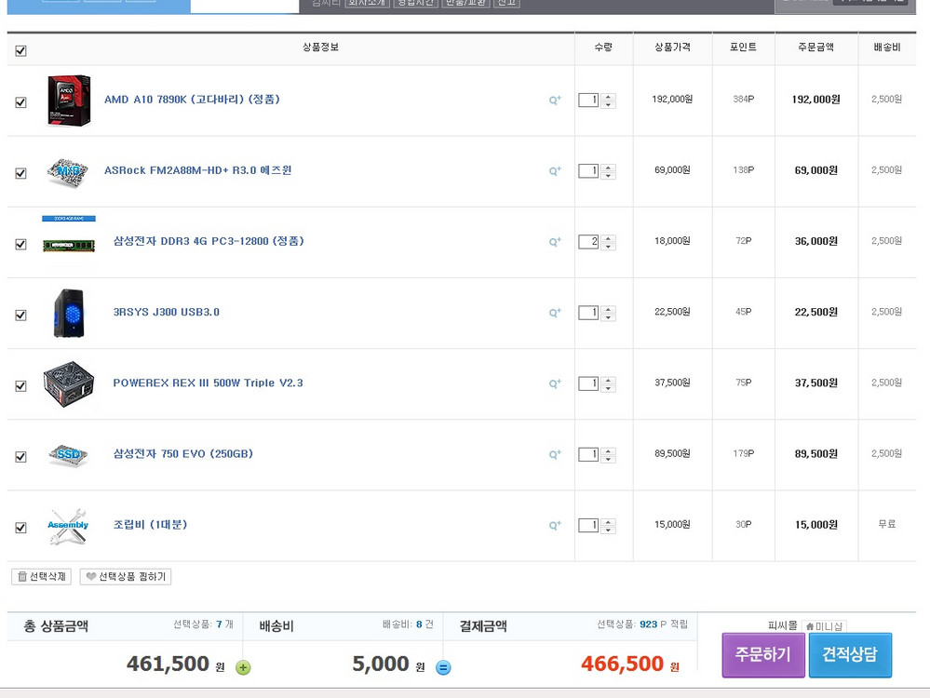
Task: Click the green plus icon beside the total amount
Action: point(241,667)
